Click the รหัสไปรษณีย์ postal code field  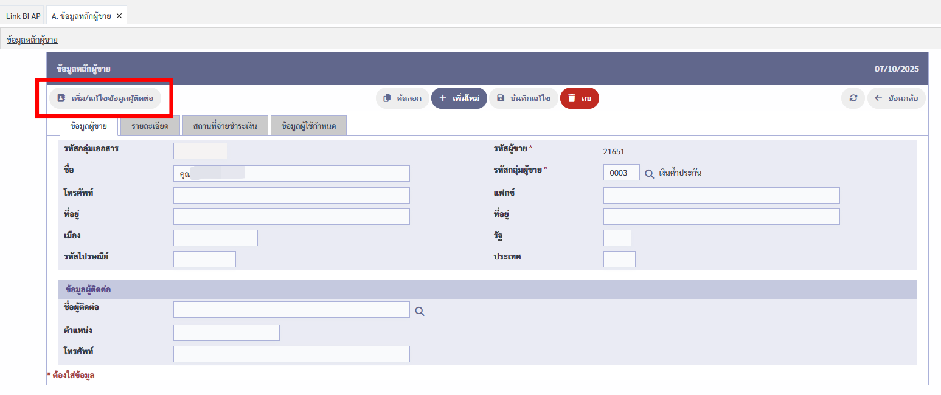click(204, 259)
